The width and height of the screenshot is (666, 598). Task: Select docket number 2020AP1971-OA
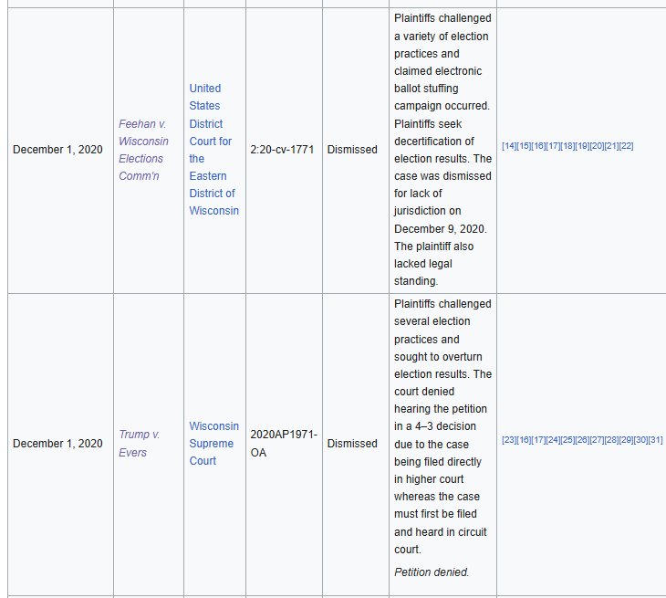pyautogui.click(x=284, y=444)
